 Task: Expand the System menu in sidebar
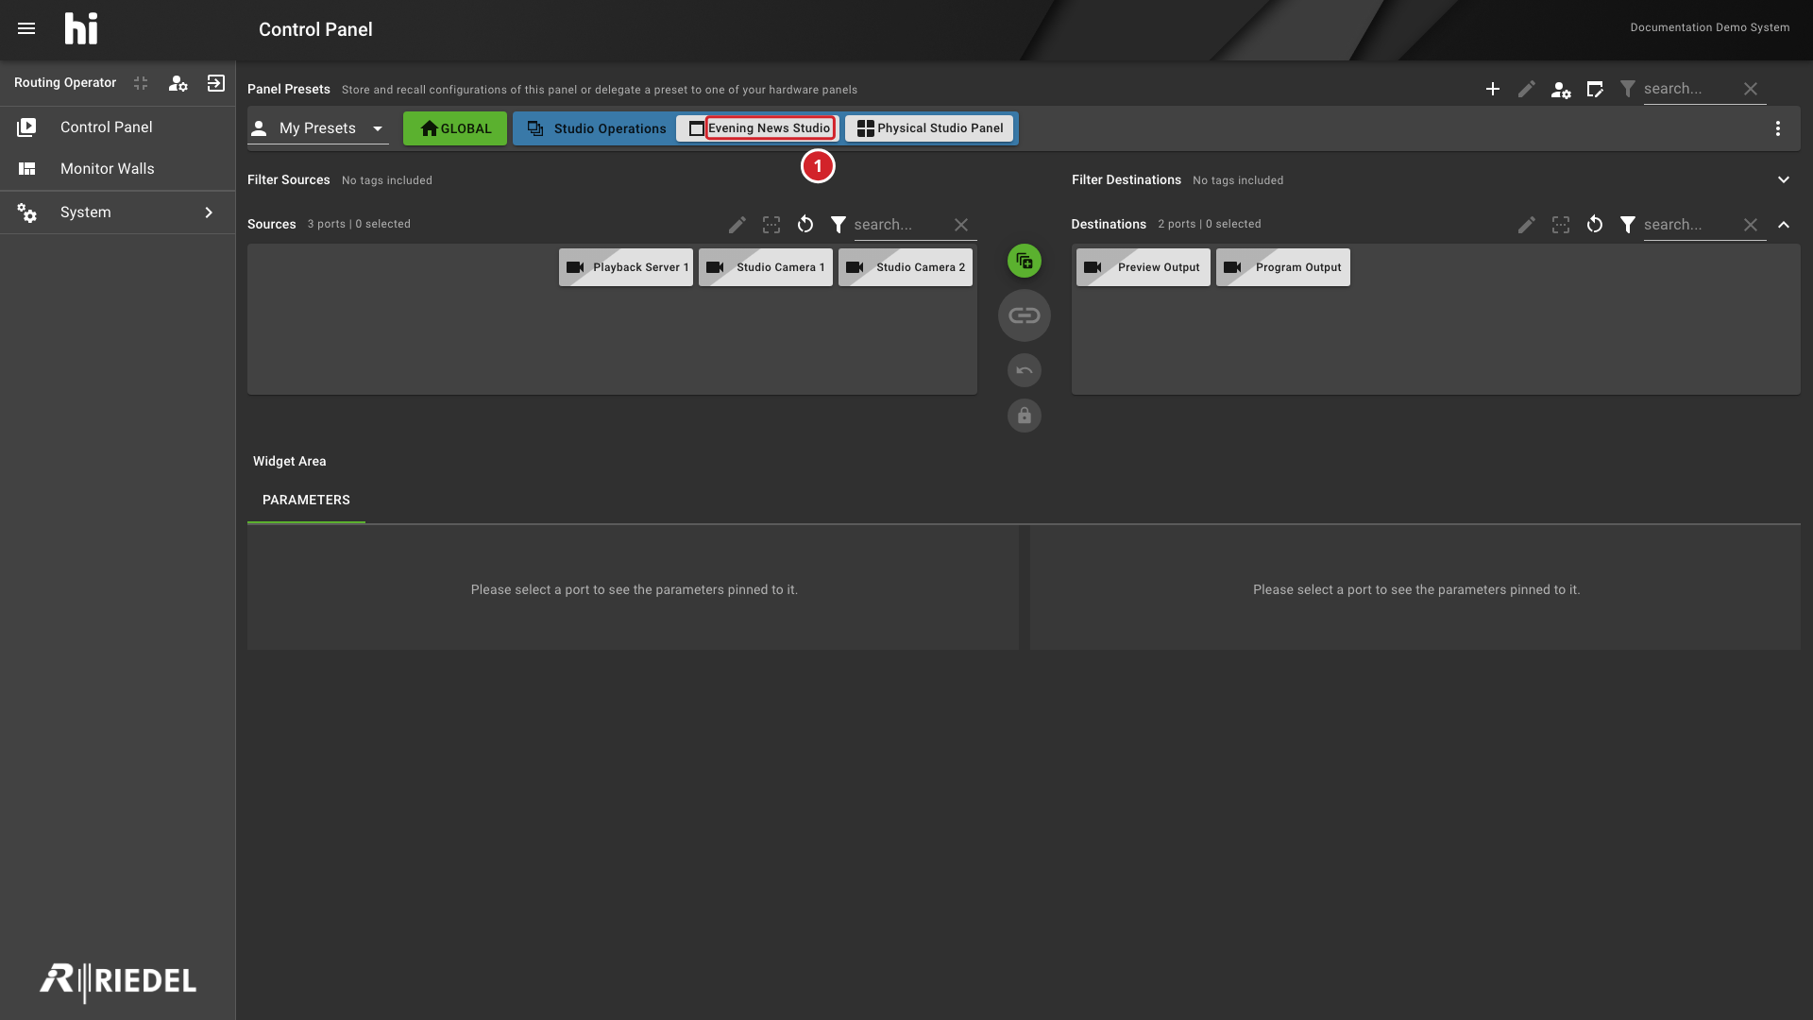tap(118, 212)
